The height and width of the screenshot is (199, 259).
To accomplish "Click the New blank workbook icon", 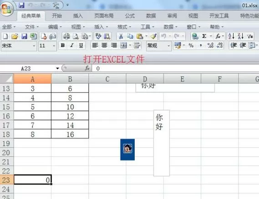I will (x=5, y=36).
